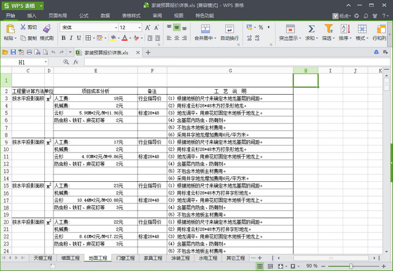Switch to 门窗工程 sheet tab
393x271 pixels.
(125, 258)
